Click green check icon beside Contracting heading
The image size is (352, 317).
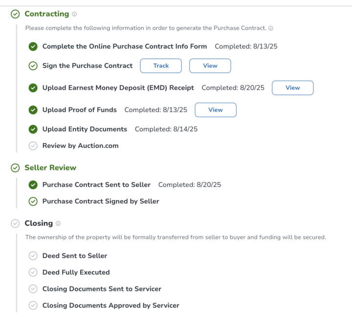(16, 14)
